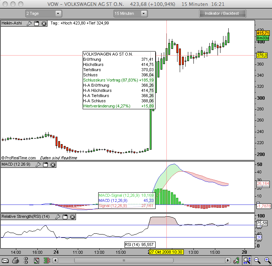Image resolution: width=272 pixels, height=266 pixels.
Task: Open MACD indicator wrench settings
Action: coord(38,164)
